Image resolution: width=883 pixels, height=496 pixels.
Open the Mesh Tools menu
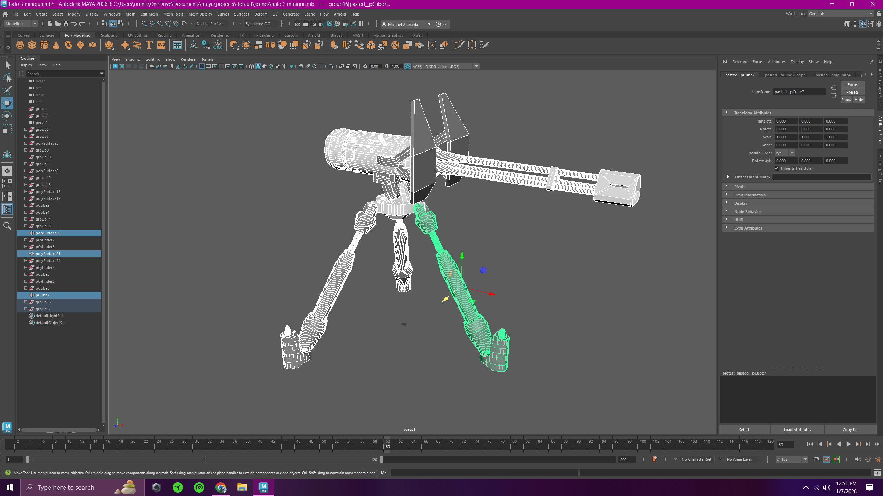pyautogui.click(x=173, y=14)
